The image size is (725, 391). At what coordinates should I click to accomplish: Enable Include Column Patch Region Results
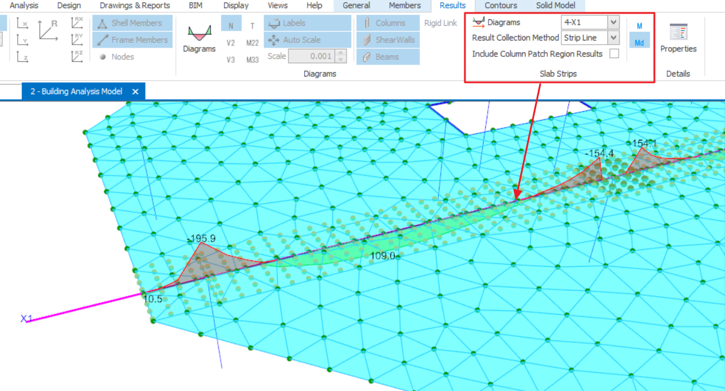614,54
